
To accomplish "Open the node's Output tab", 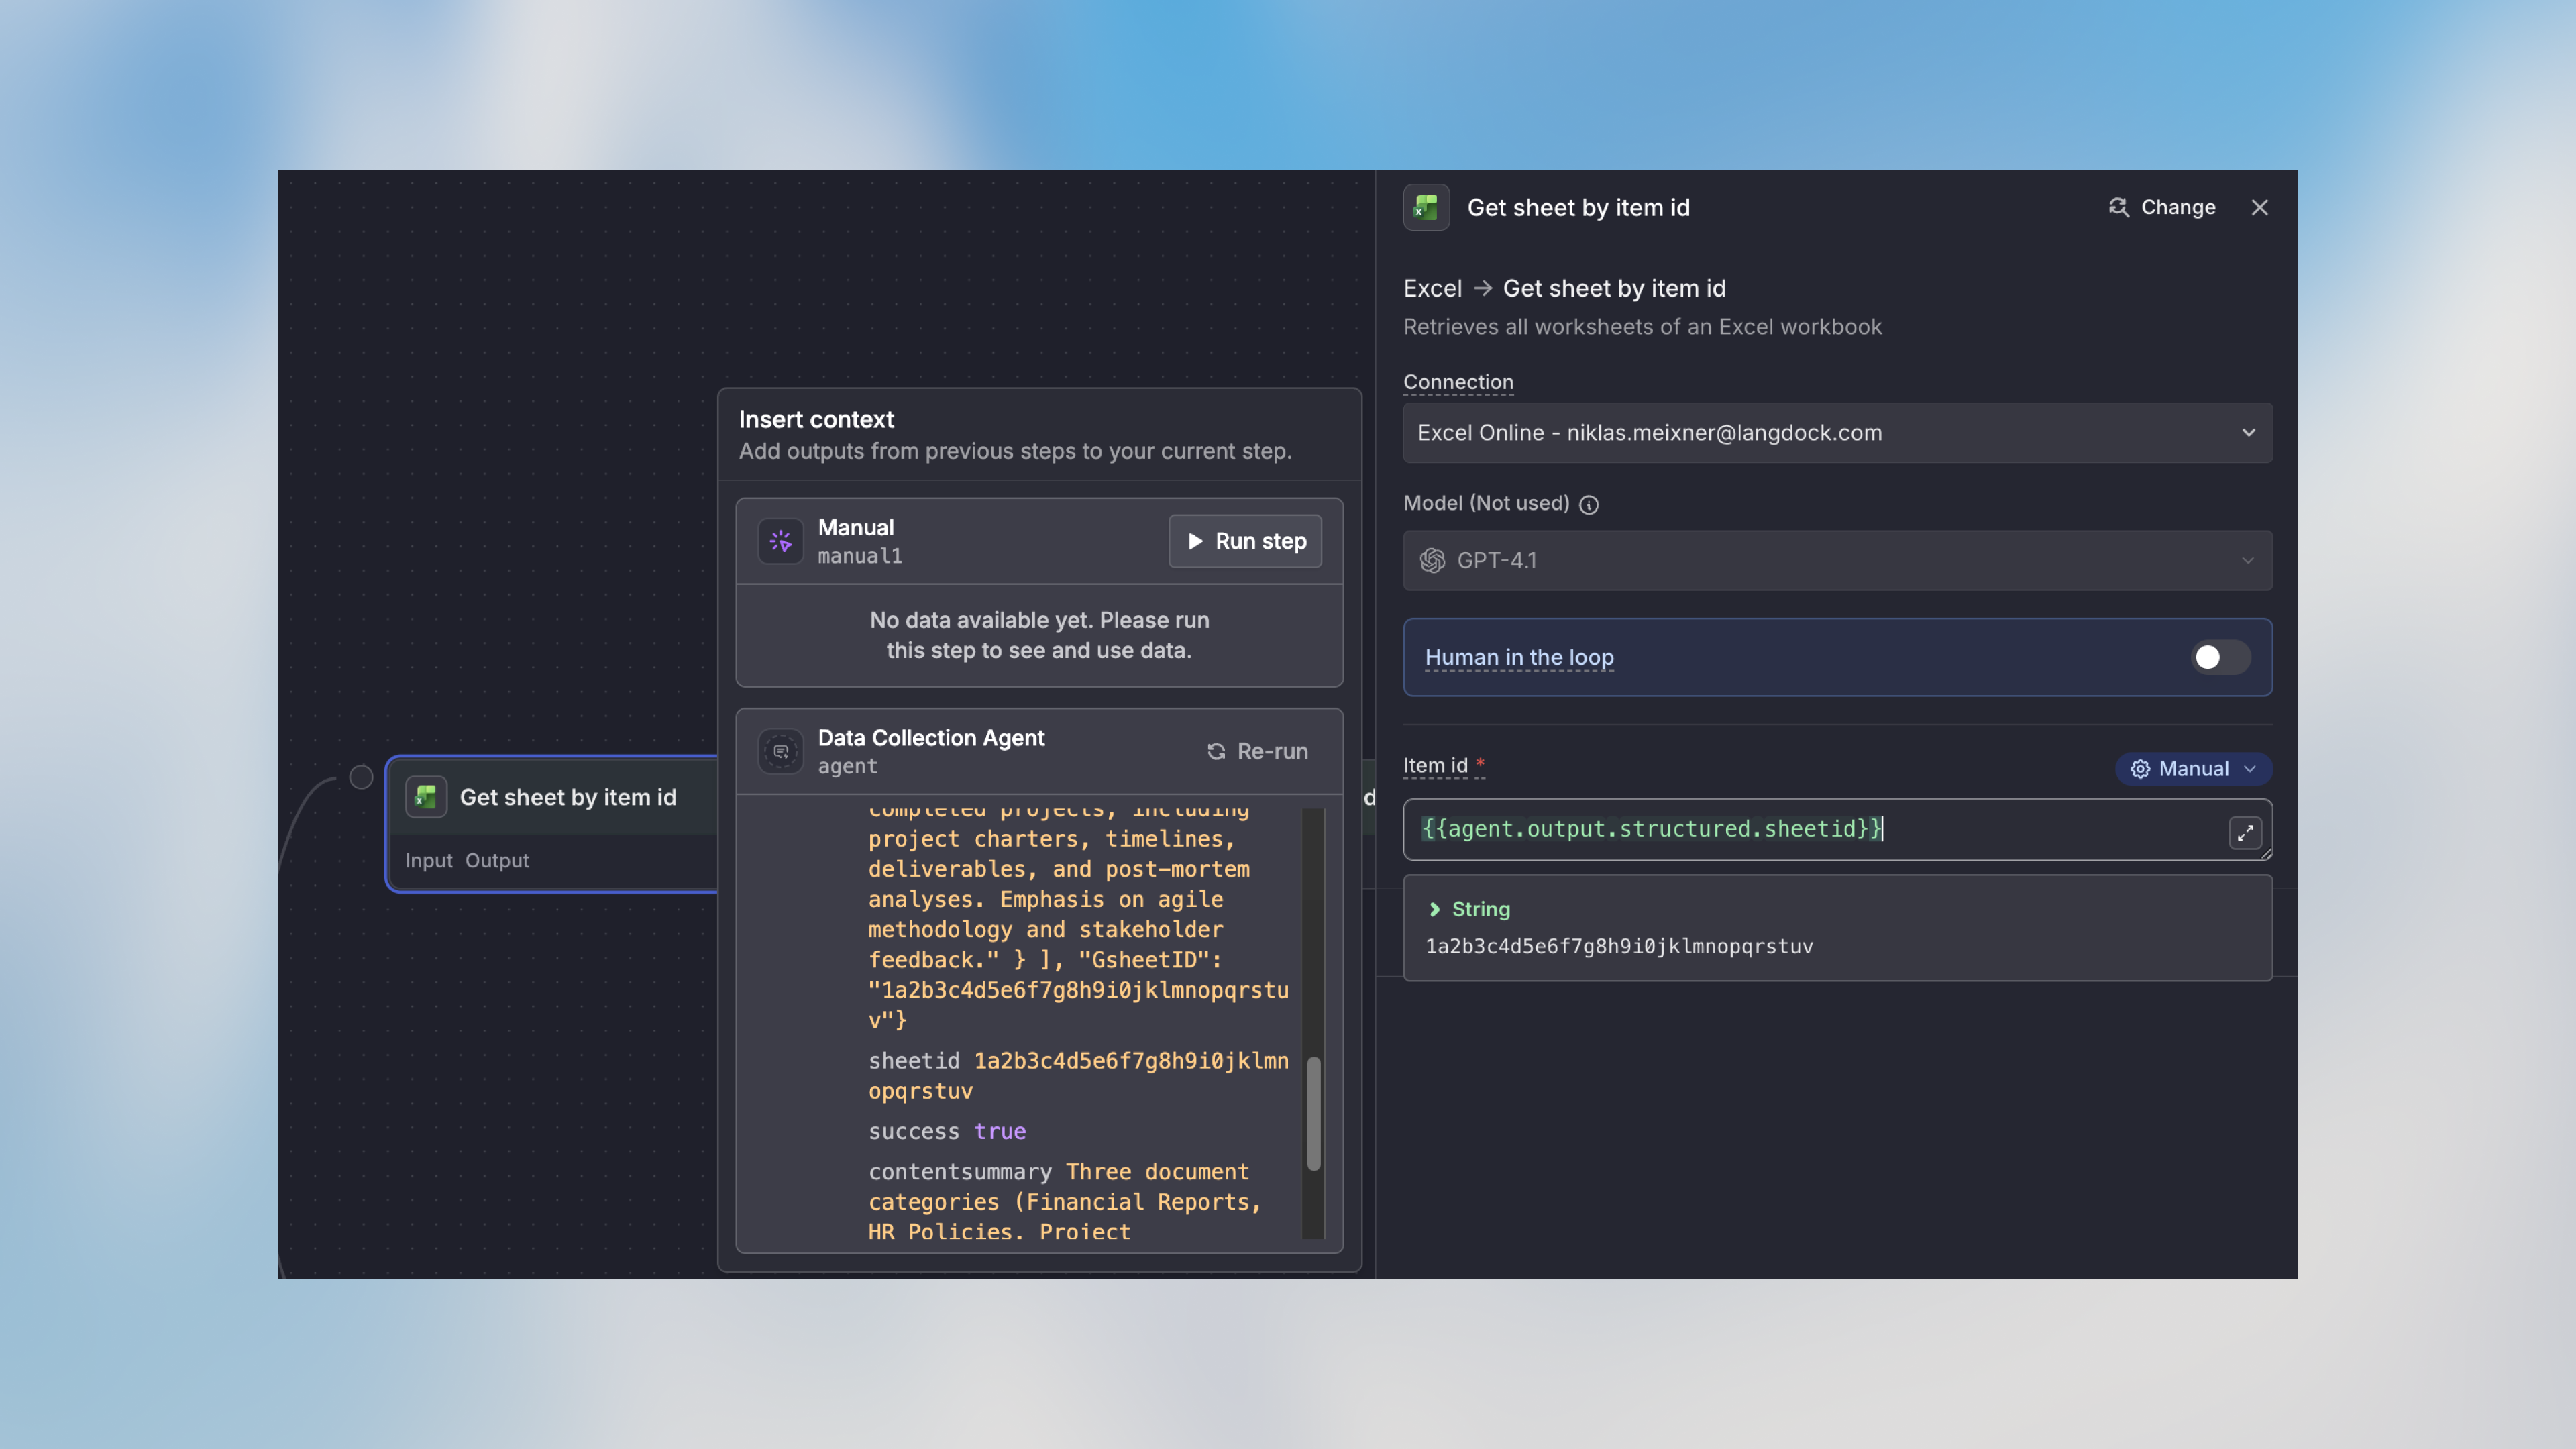I will (497, 861).
